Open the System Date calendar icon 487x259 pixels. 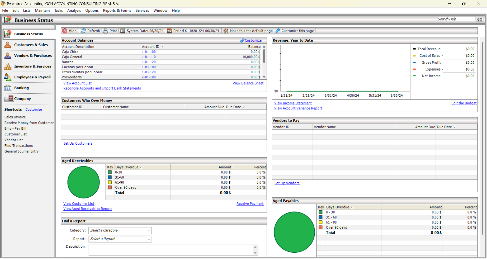pyautogui.click(x=123, y=31)
